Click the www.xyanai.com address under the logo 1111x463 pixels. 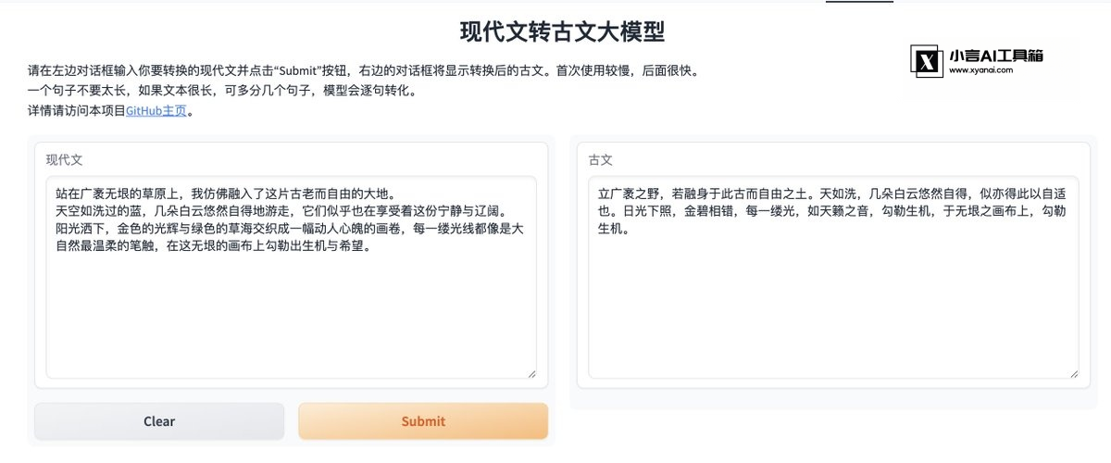pos(980,69)
